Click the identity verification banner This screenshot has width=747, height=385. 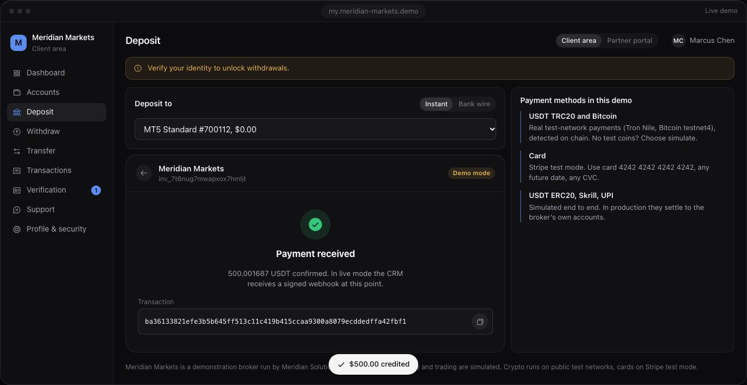430,68
